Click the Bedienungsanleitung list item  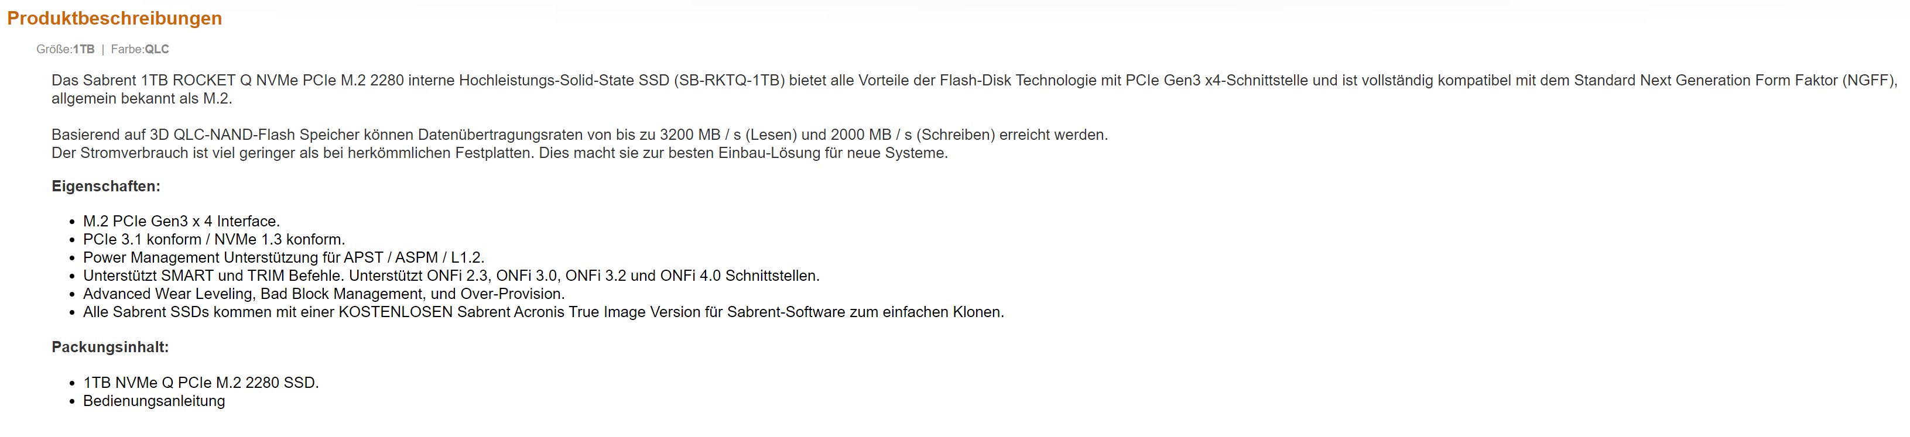[x=154, y=401]
